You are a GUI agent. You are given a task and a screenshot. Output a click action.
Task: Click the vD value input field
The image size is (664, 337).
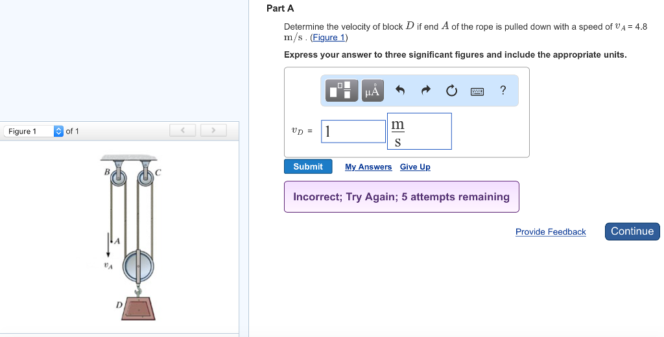click(x=353, y=131)
